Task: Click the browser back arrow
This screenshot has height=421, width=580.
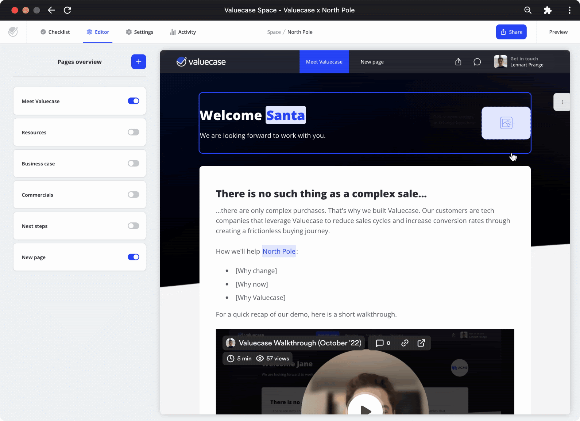Action: 51,10
